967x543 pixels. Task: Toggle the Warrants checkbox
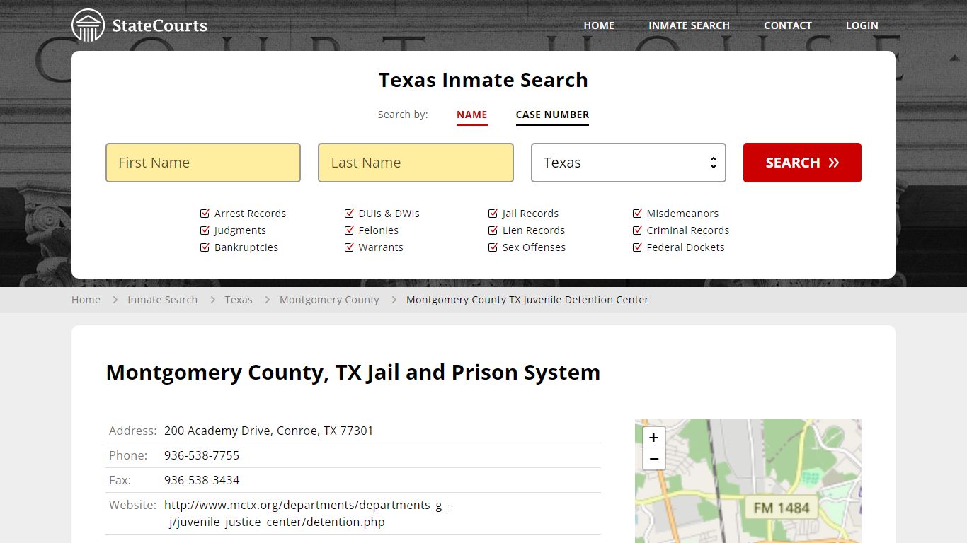[x=349, y=247]
